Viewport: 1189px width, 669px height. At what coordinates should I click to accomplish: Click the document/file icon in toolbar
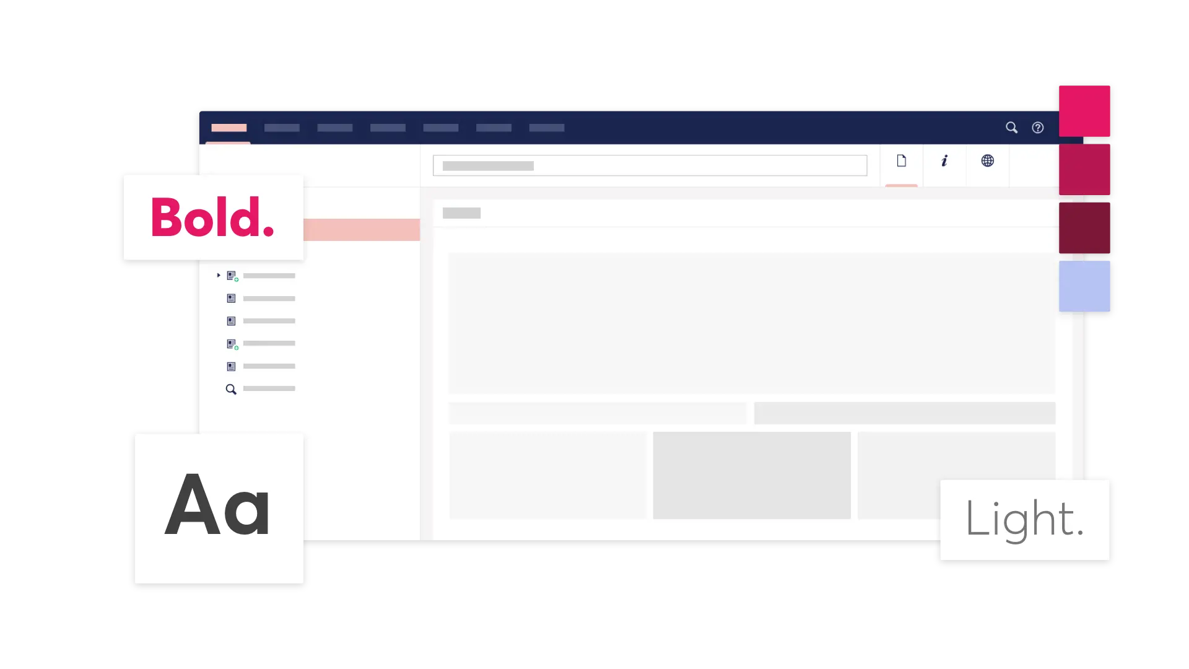pos(902,160)
